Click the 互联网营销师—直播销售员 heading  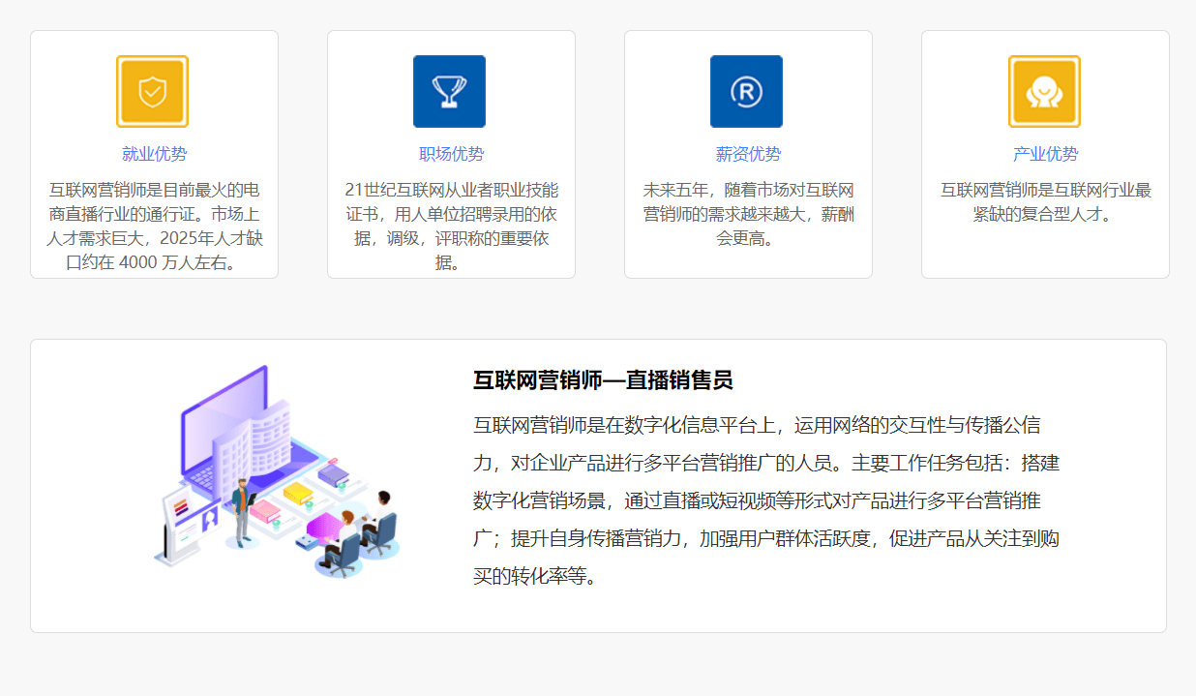[x=603, y=380]
